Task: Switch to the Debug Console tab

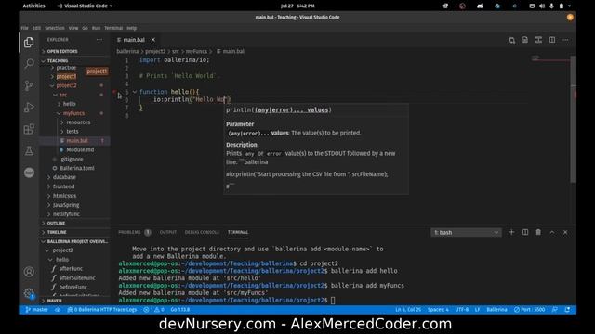Action: point(202,232)
